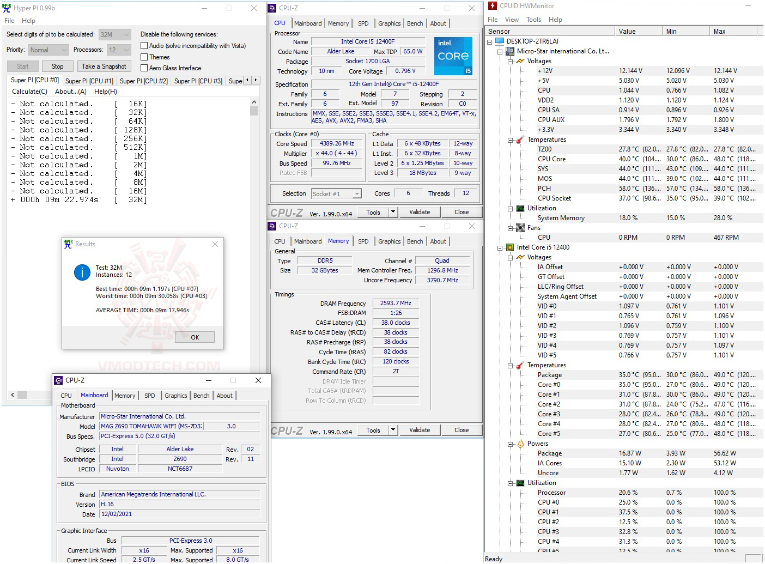
Task: Select the Intel Core i5 12400 chip icon
Action: (x=510, y=247)
